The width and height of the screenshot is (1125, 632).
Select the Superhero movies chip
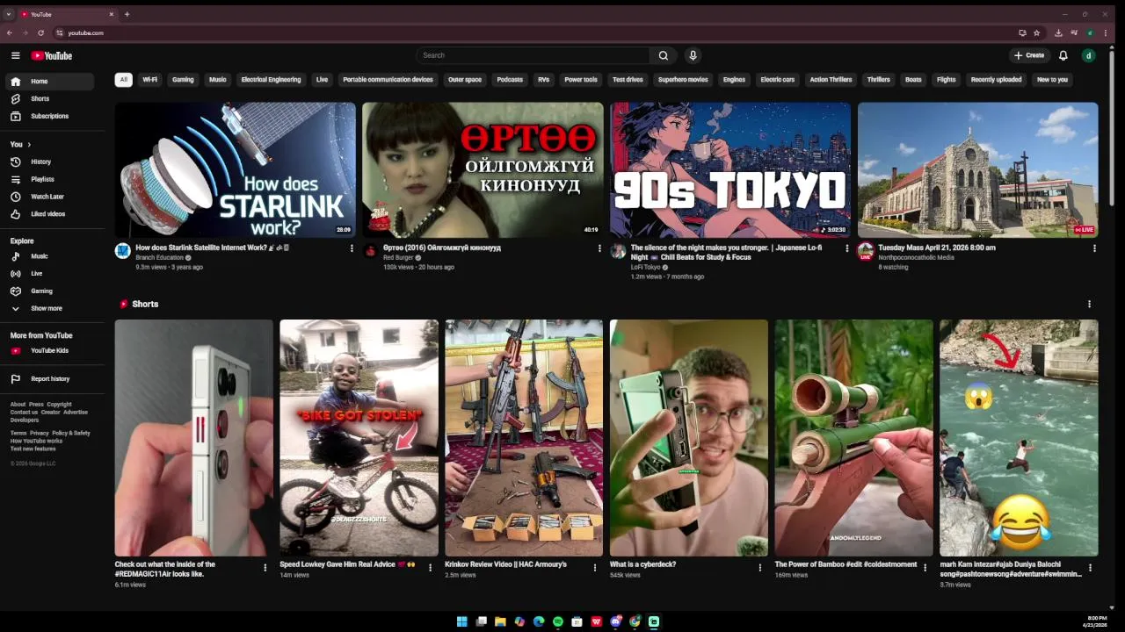coord(683,80)
